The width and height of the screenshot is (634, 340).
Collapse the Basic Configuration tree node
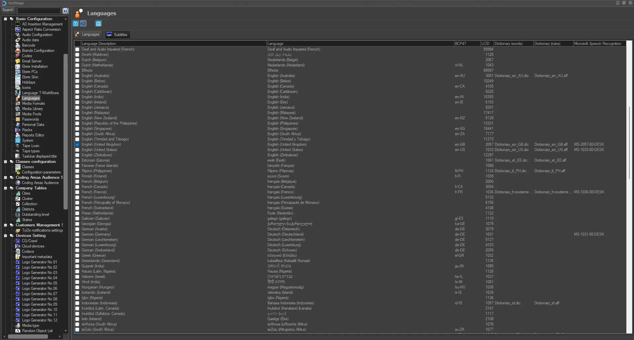click(5, 19)
